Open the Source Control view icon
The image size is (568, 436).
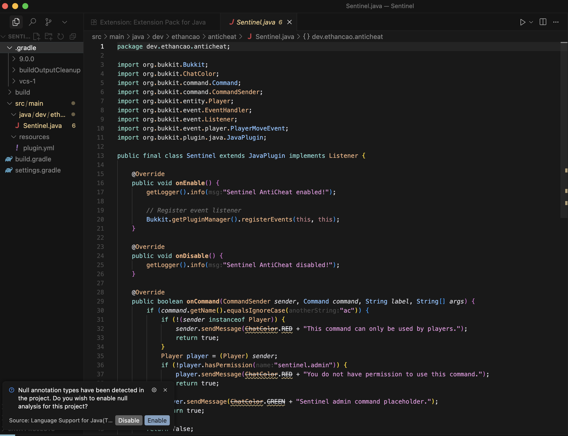point(49,22)
